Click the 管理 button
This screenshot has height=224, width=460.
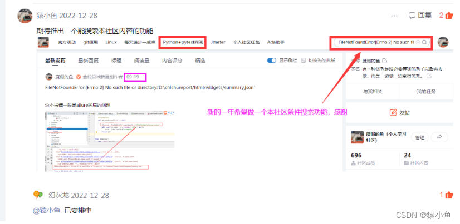(420, 137)
